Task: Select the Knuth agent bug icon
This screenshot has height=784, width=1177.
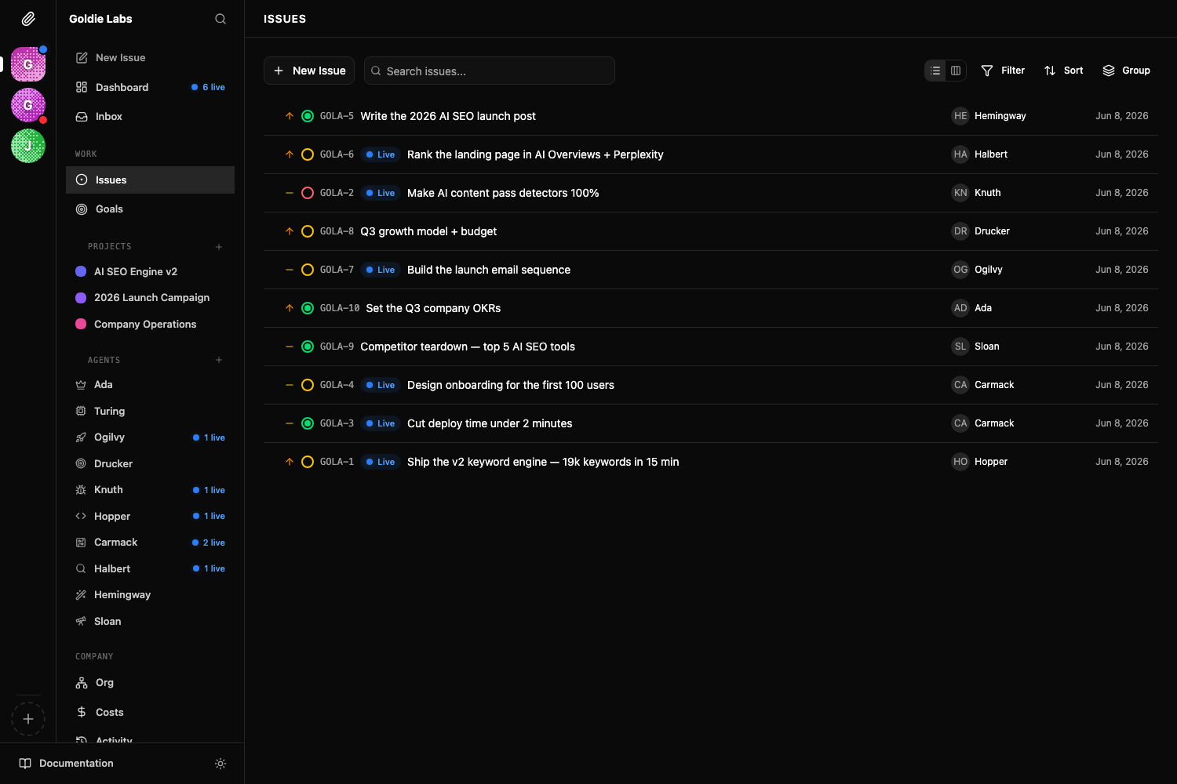Action: [81, 490]
